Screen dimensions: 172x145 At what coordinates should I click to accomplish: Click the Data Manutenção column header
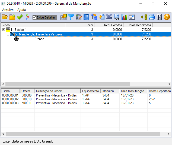[133, 91]
